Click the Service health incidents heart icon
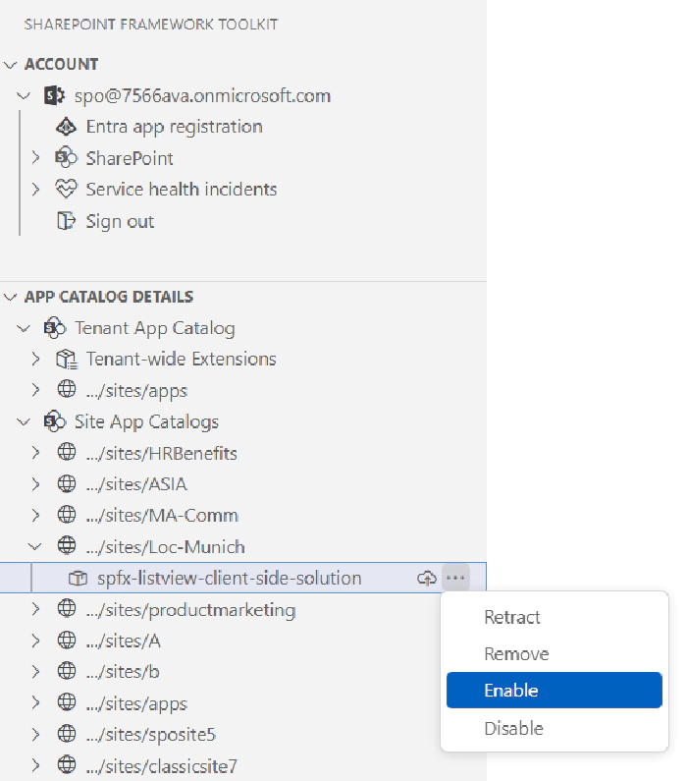Image resolution: width=687 pixels, height=781 pixels. pos(67,190)
